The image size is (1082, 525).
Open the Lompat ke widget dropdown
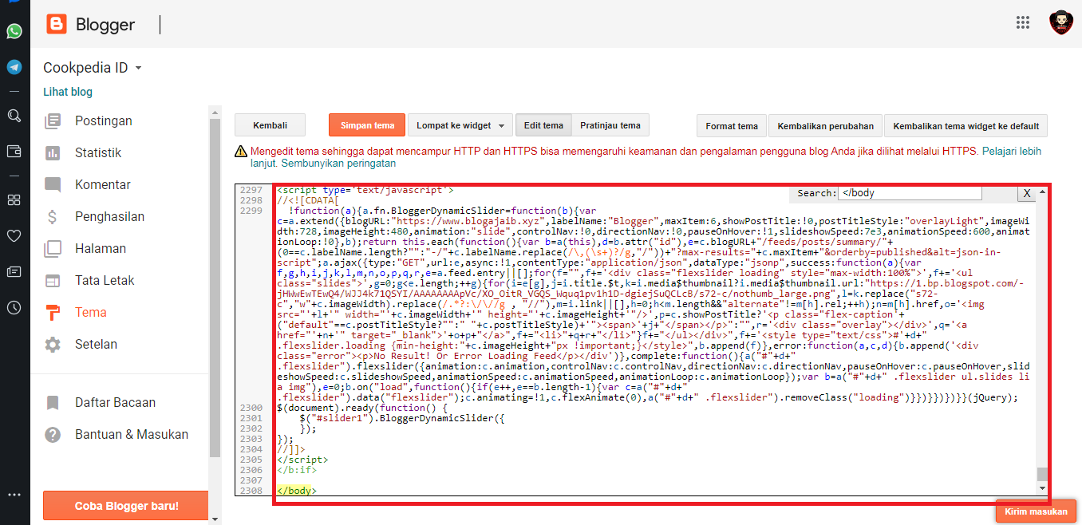(x=460, y=125)
